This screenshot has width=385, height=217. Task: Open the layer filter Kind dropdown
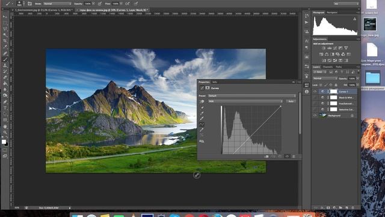click(x=320, y=72)
